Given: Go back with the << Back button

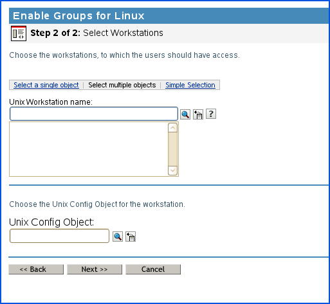Looking at the screenshot, I should [x=36, y=269].
